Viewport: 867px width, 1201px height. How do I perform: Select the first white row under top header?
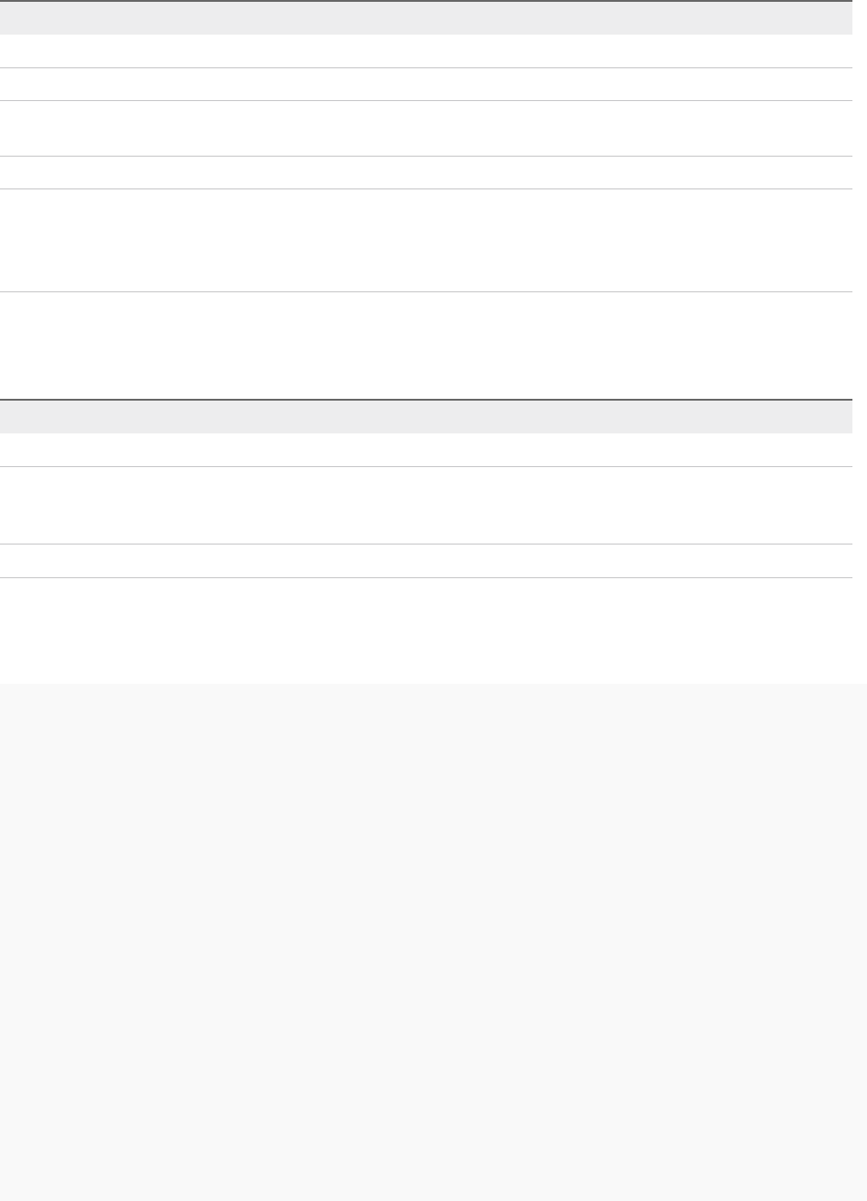426,51
